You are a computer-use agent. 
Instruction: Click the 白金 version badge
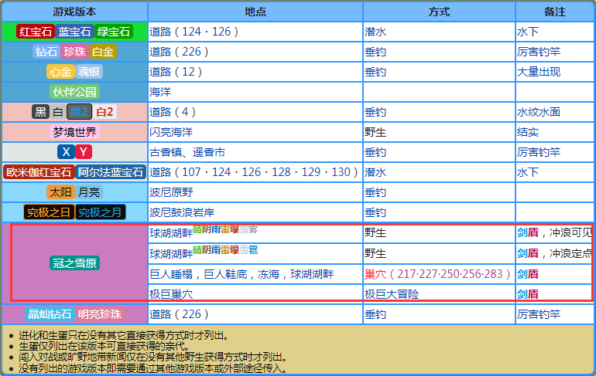[x=103, y=52]
